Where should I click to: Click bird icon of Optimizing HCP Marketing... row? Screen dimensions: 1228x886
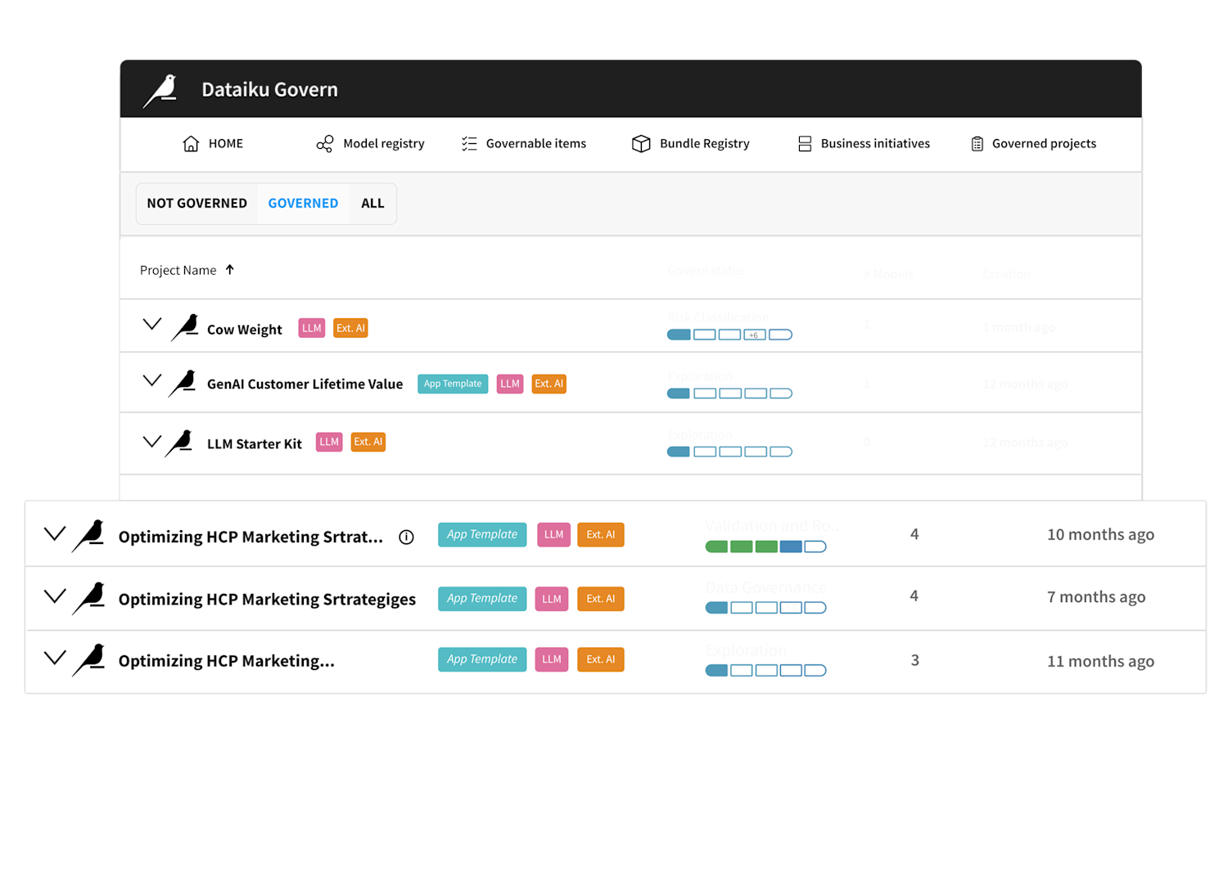[x=88, y=660]
